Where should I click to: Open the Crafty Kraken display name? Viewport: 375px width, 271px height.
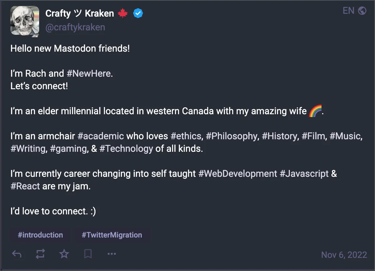(x=80, y=13)
